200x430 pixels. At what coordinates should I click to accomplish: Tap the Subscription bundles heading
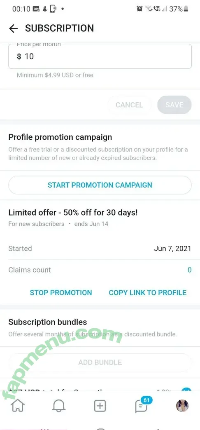click(48, 322)
